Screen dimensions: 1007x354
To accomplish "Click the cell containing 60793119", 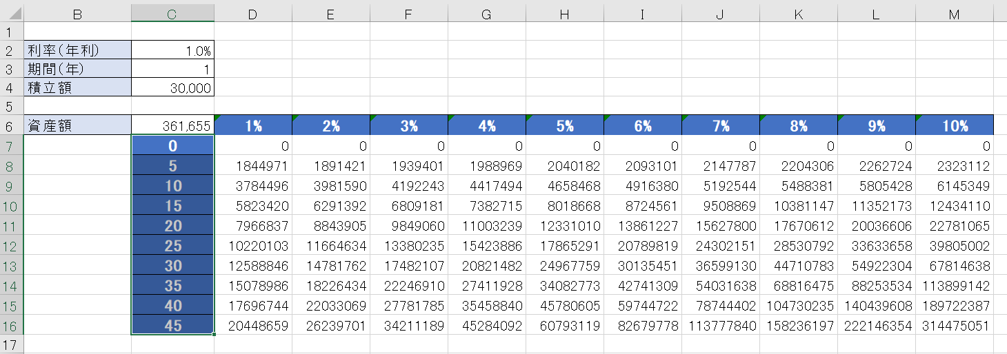I will (x=565, y=326).
